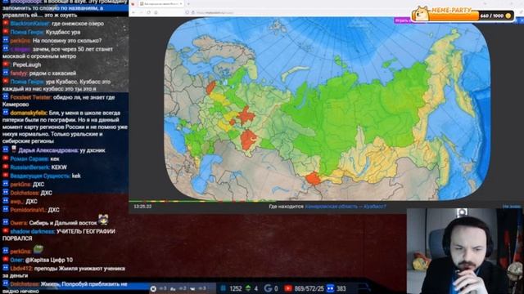Click the purple Играть button above the map
Screen dimensions: 524x294
(x=404, y=20)
